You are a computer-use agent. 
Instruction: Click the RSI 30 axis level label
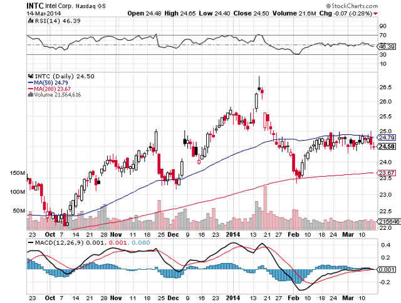383,54
